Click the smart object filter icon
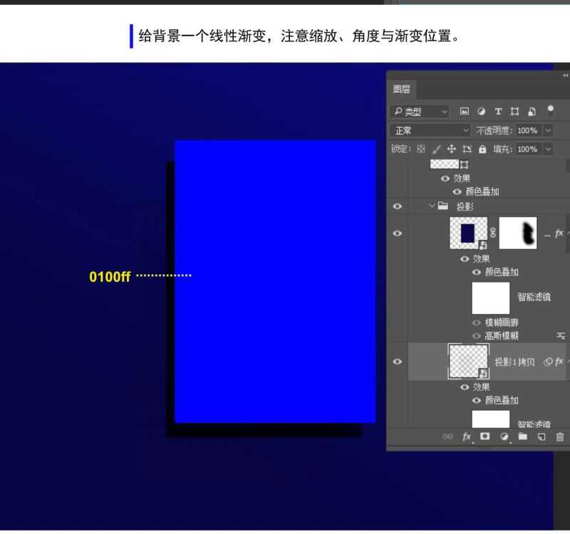Image resolution: width=570 pixels, height=534 pixels. [531, 112]
